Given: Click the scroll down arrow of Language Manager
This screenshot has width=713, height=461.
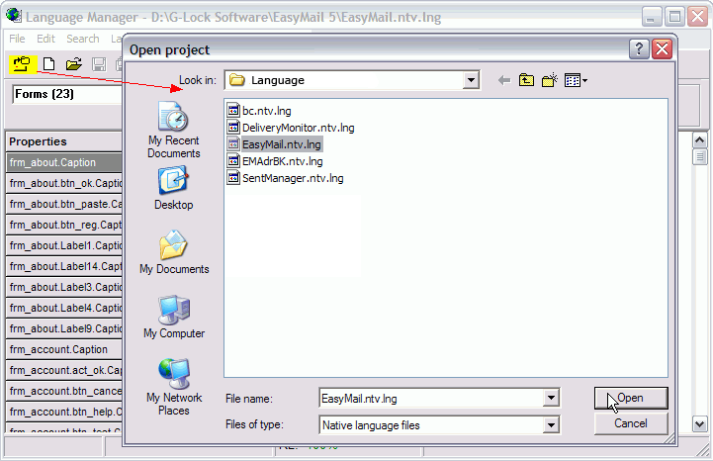Looking at the screenshot, I should (x=699, y=424).
